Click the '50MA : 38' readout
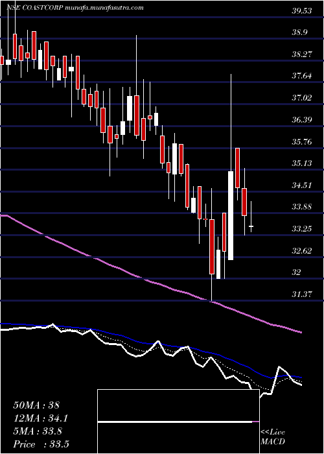Viewport: 324px width, 454px height. pyautogui.click(x=36, y=405)
